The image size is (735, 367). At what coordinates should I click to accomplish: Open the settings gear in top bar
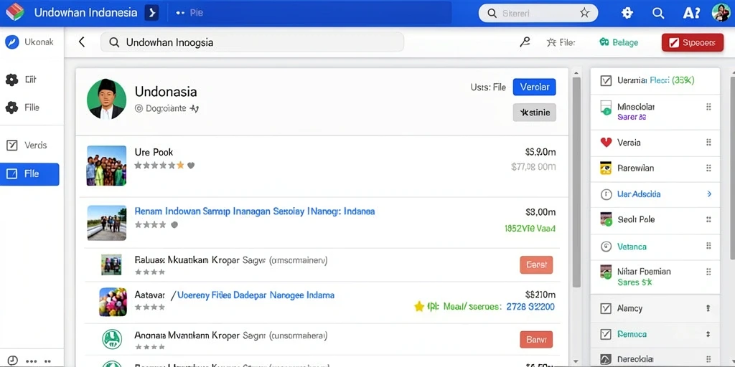627,13
